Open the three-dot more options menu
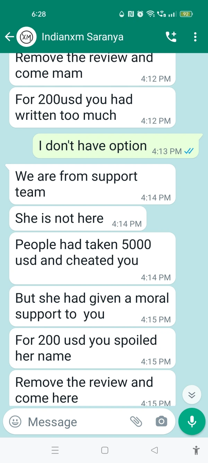Viewport: 208px width, 463px height. pos(196,36)
